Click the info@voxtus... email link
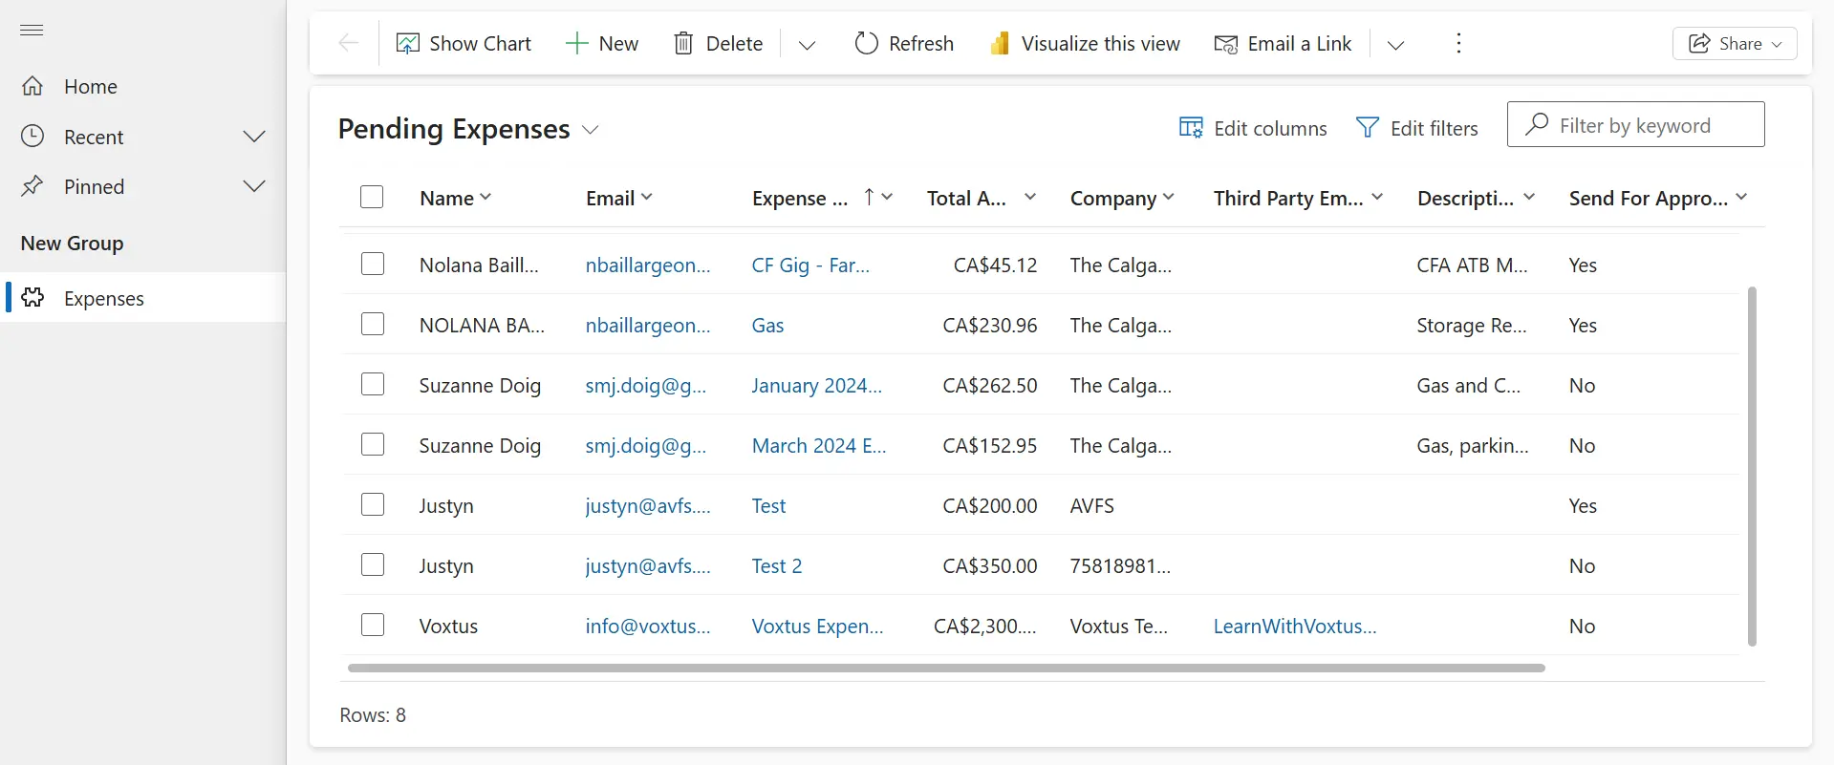1834x765 pixels. 648,627
